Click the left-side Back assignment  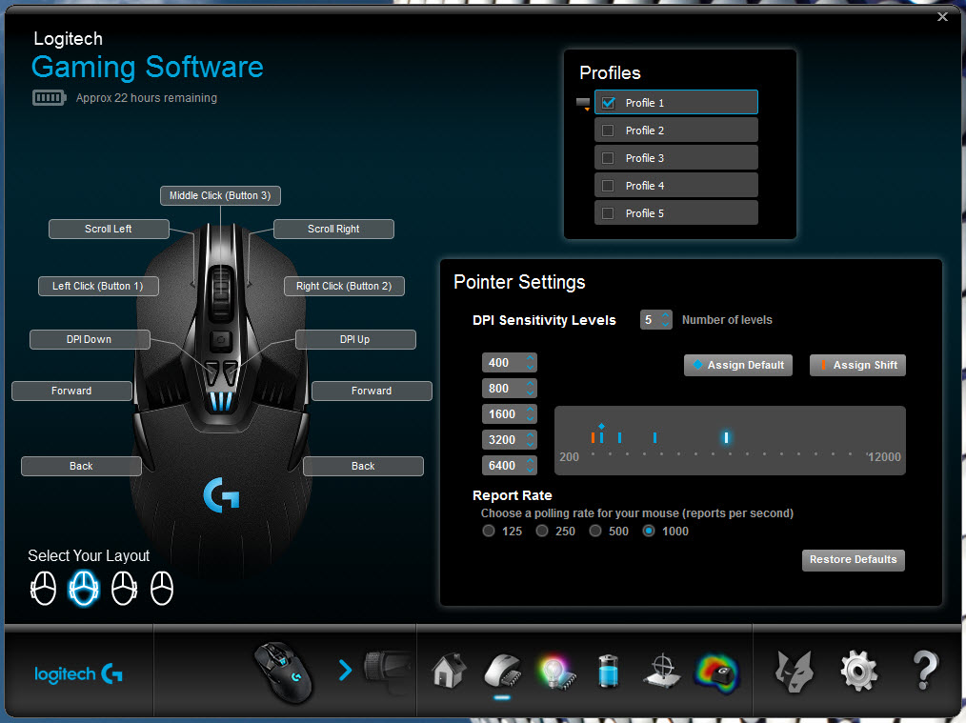tap(81, 466)
